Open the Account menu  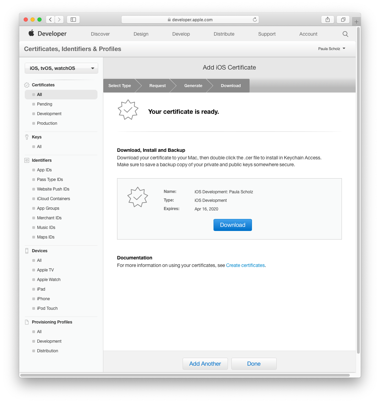pos(308,34)
